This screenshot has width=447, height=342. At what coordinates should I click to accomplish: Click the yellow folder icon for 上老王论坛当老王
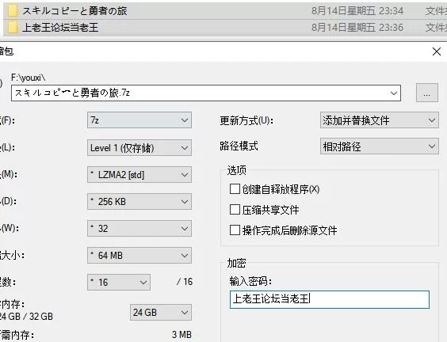[13, 28]
